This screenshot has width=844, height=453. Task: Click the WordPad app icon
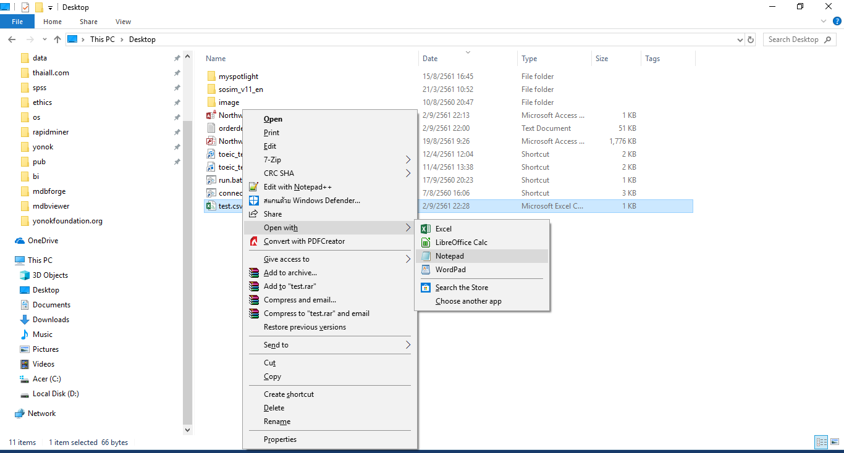click(425, 270)
